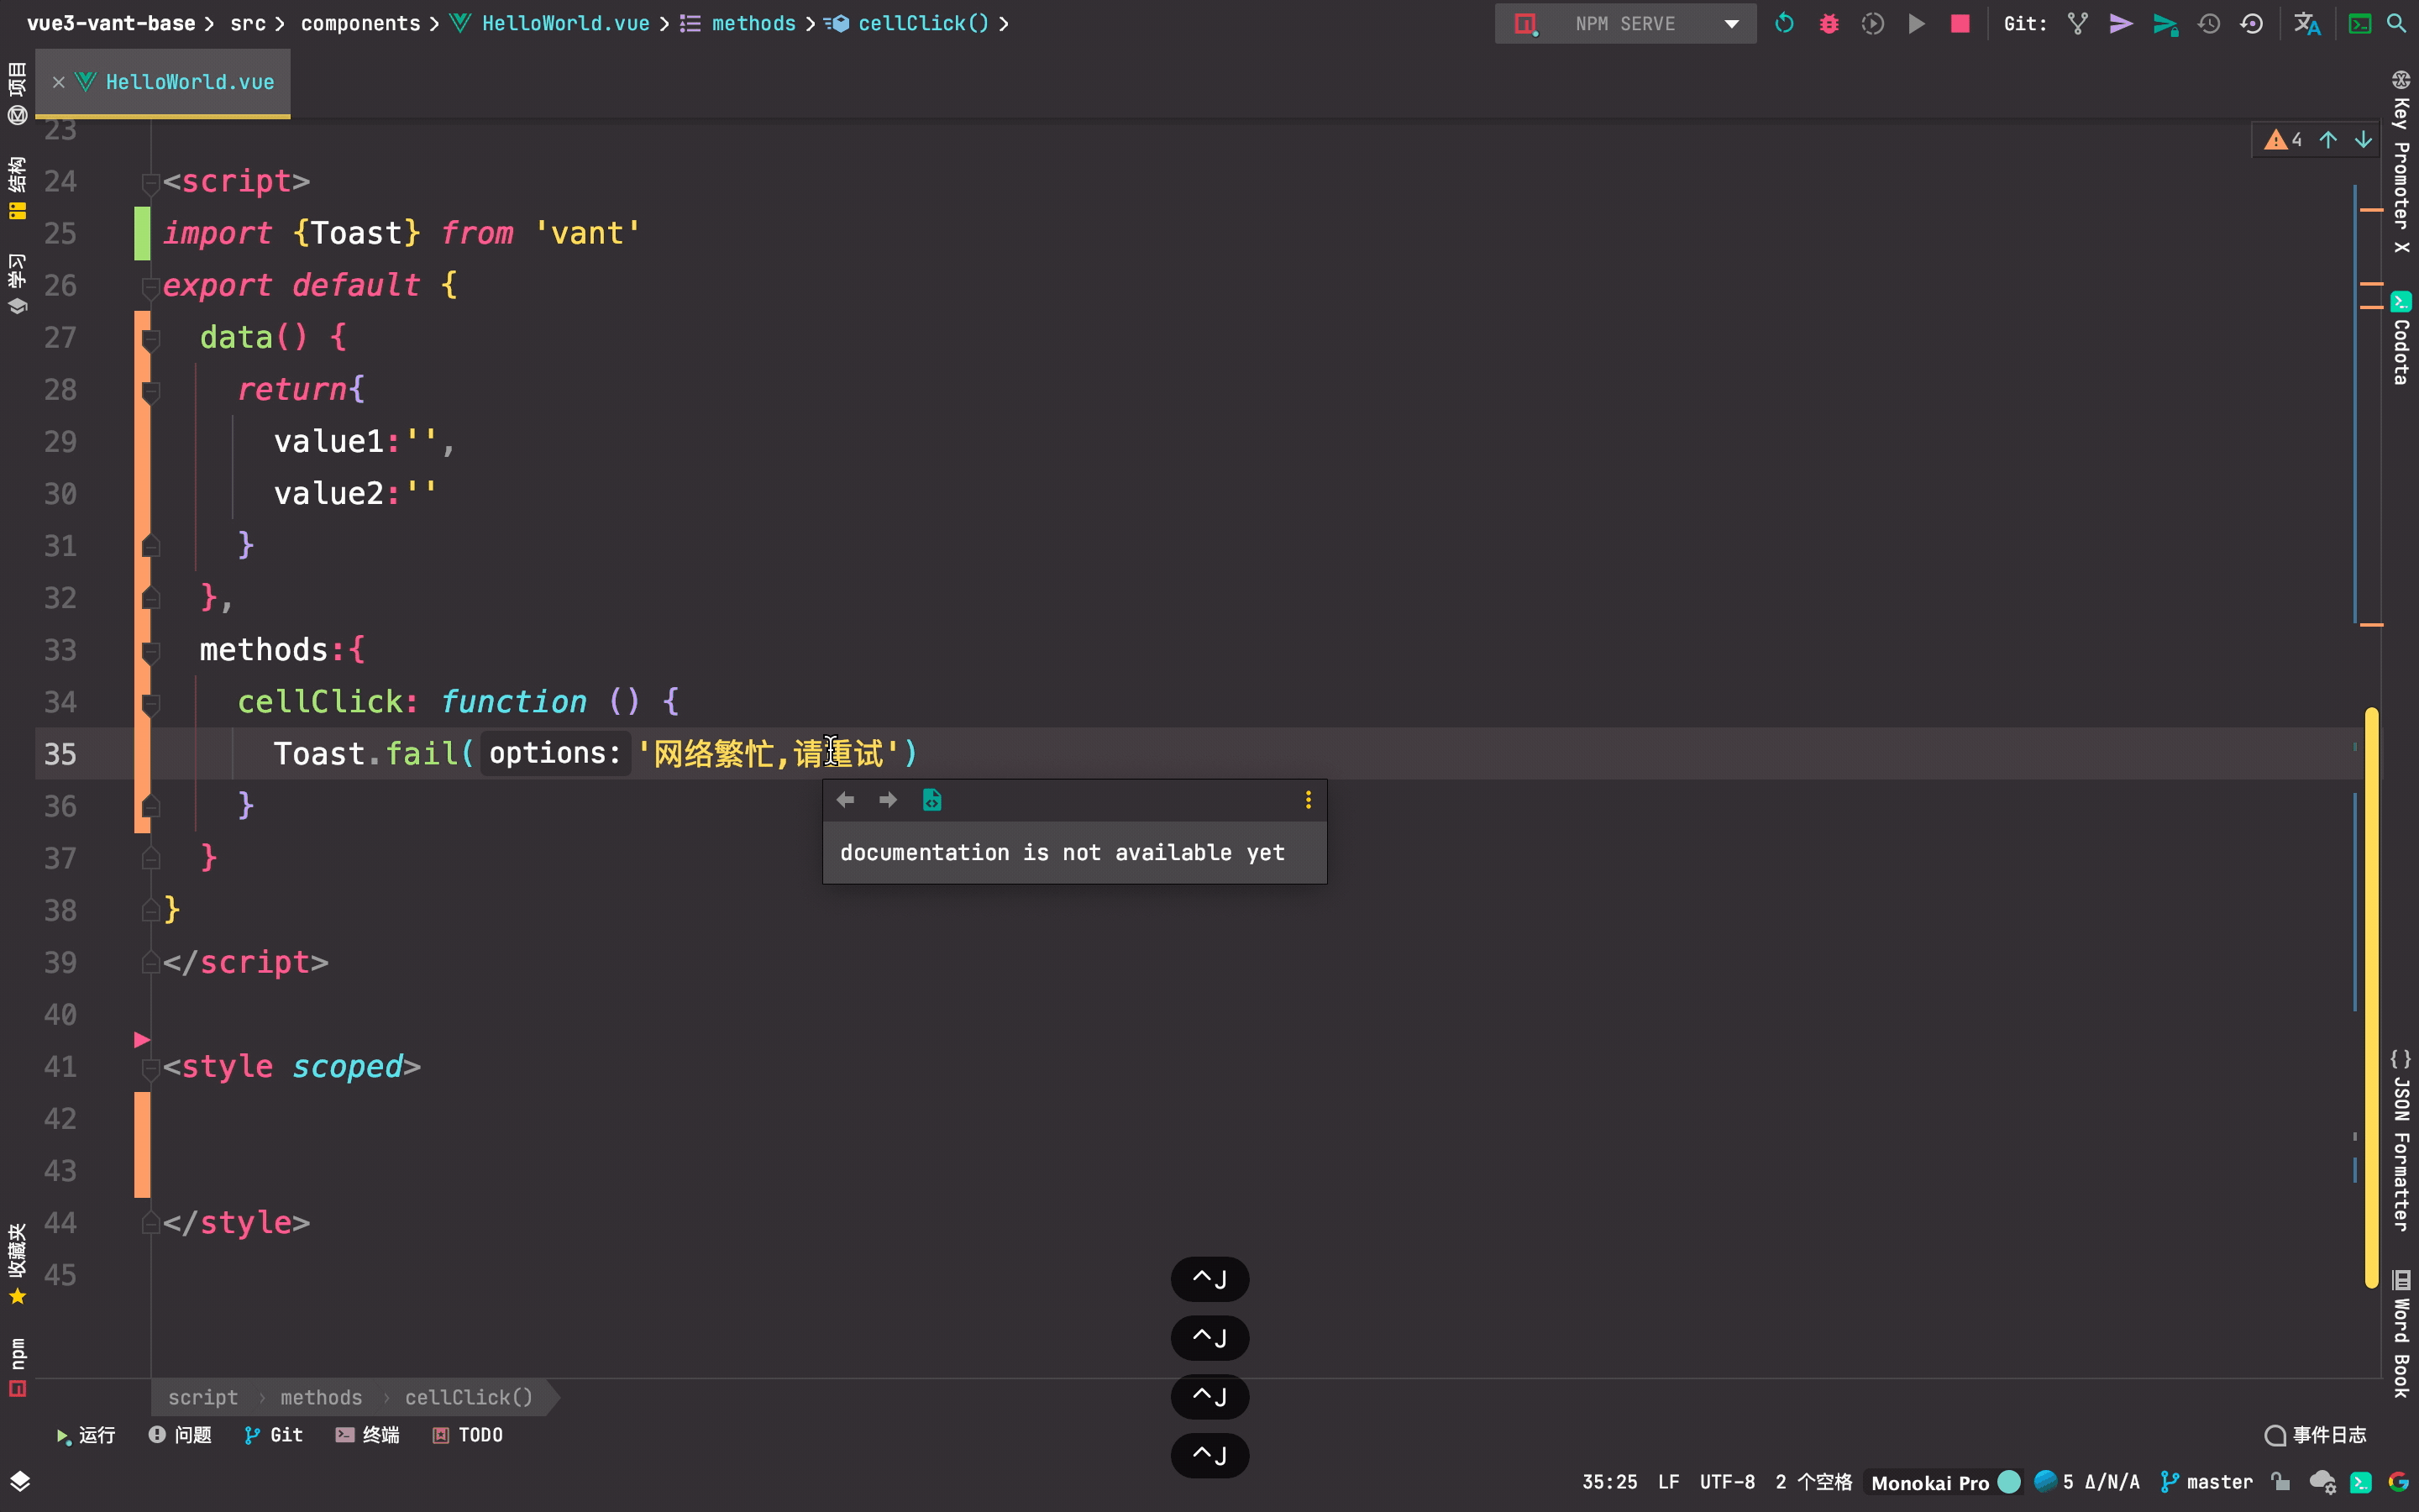
Task: Show Git history clock icon
Action: click(x=2208, y=23)
